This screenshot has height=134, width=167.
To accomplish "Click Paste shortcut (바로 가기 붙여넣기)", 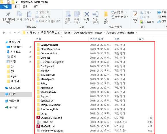I will [48, 21].
